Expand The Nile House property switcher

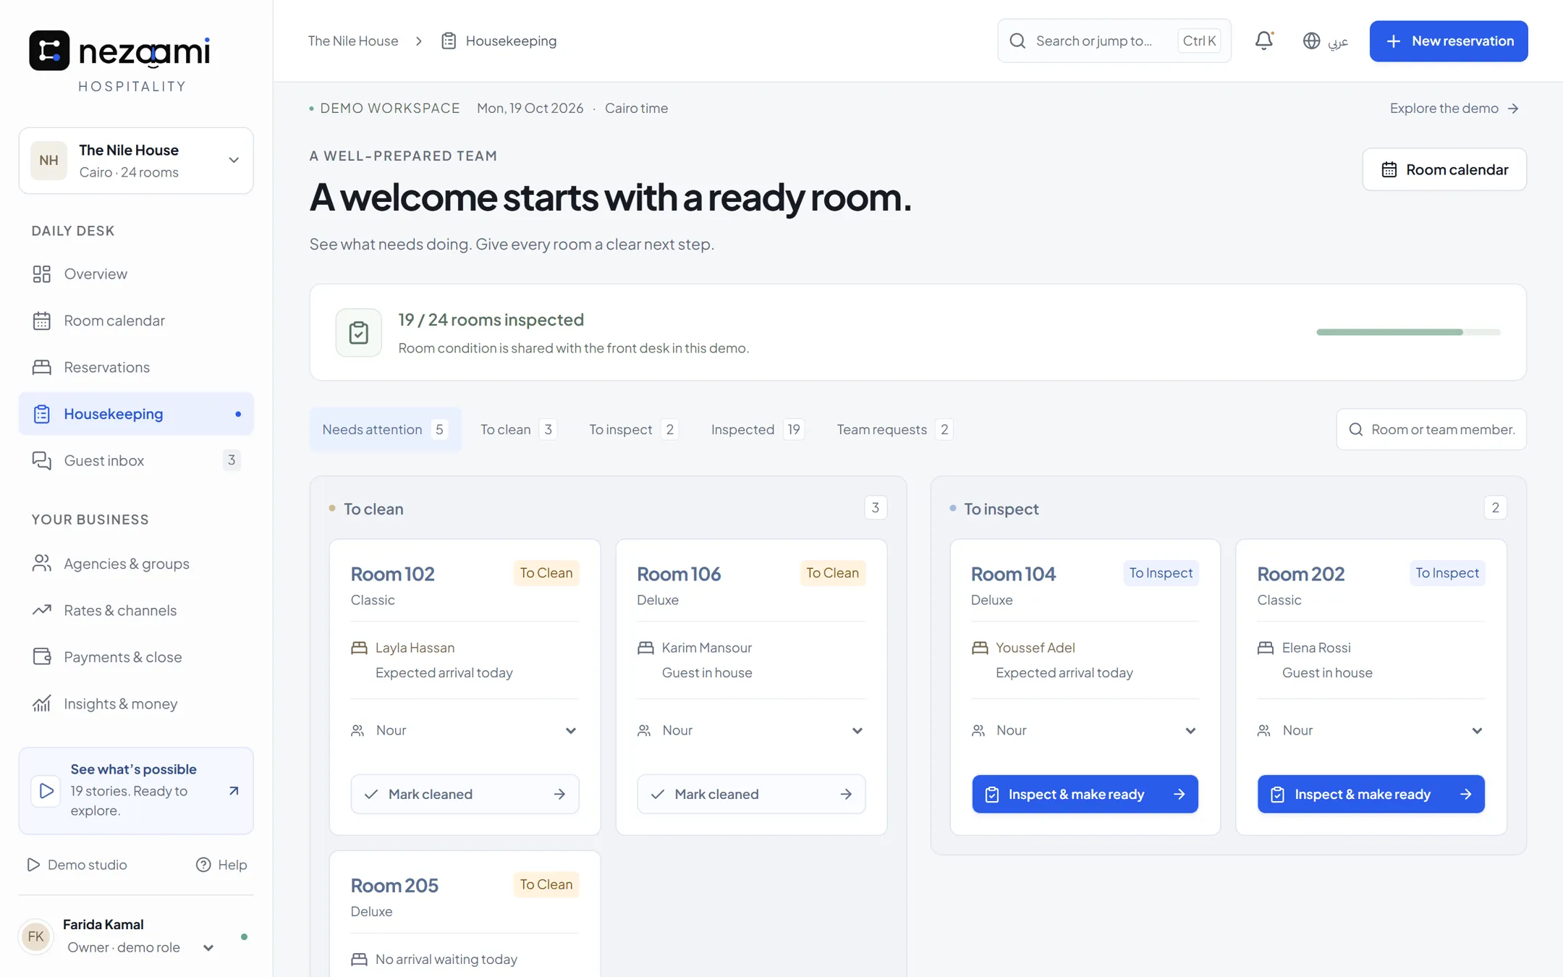point(136,161)
